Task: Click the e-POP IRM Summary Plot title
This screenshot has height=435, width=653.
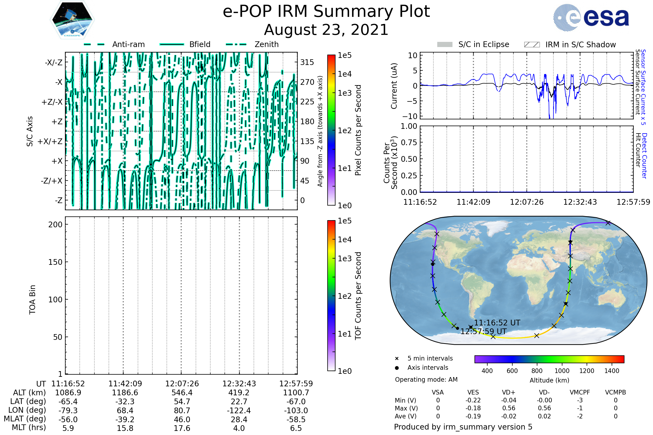Action: click(326, 12)
